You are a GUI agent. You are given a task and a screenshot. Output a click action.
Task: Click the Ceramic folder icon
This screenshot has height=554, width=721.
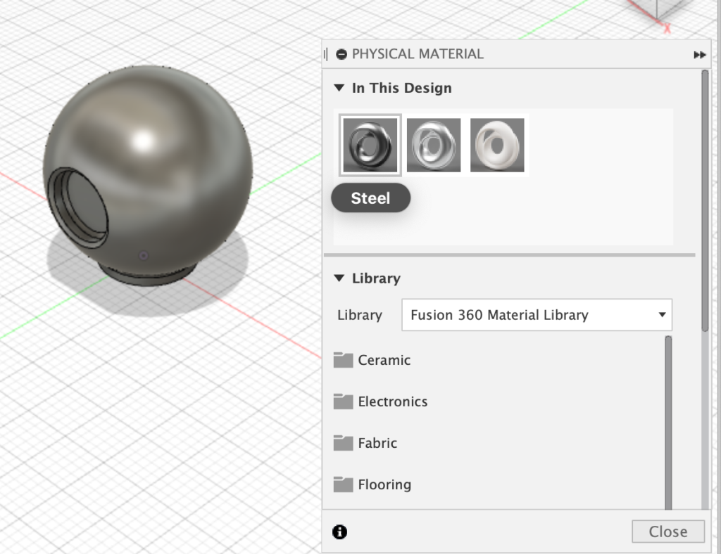pyautogui.click(x=343, y=360)
